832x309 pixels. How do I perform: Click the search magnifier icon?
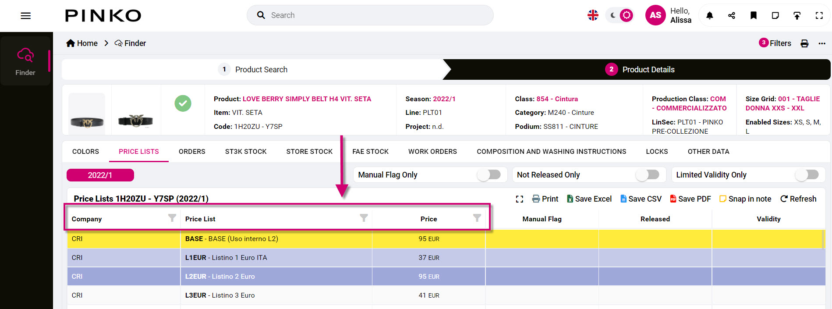click(x=261, y=15)
